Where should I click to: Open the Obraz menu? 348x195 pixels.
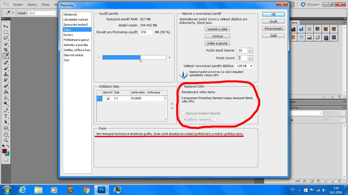45,5
